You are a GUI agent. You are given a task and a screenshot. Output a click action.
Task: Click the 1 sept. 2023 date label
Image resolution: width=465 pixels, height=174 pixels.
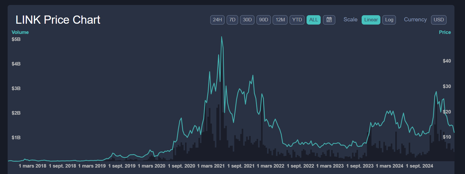360,166
